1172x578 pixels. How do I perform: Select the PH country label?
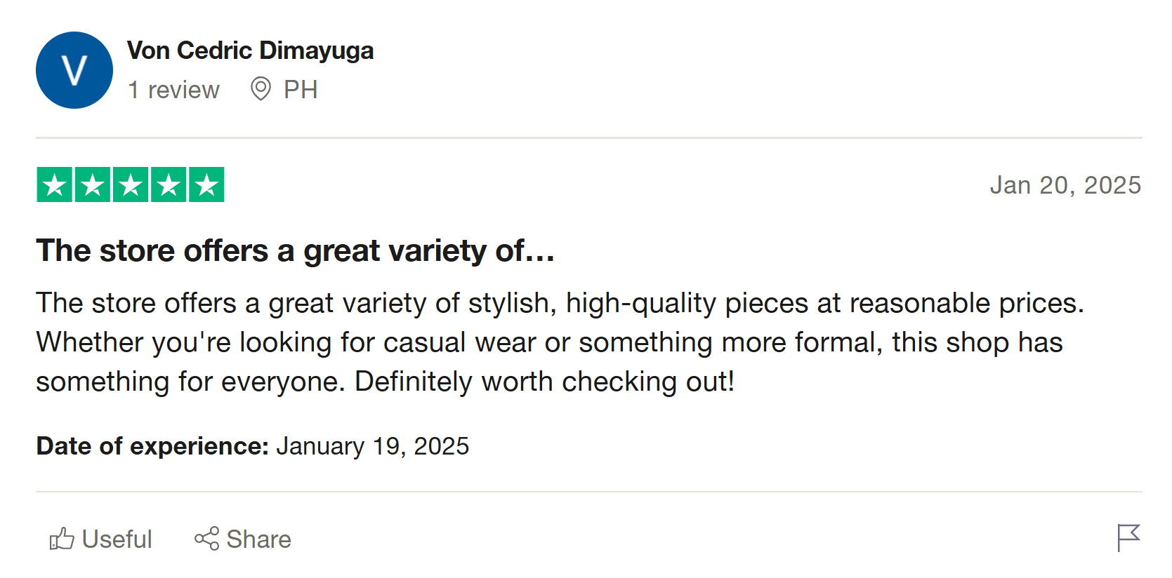coord(301,90)
